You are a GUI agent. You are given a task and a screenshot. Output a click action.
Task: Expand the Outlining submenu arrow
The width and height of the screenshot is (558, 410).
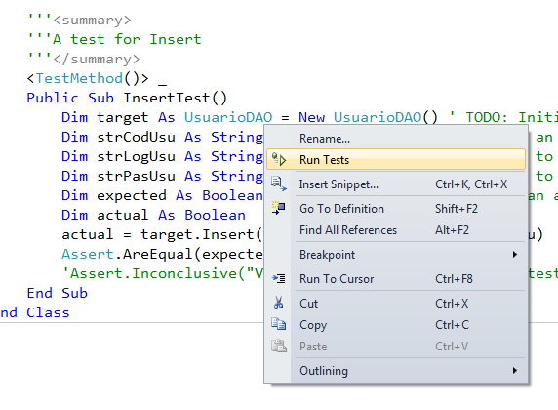pos(515,370)
